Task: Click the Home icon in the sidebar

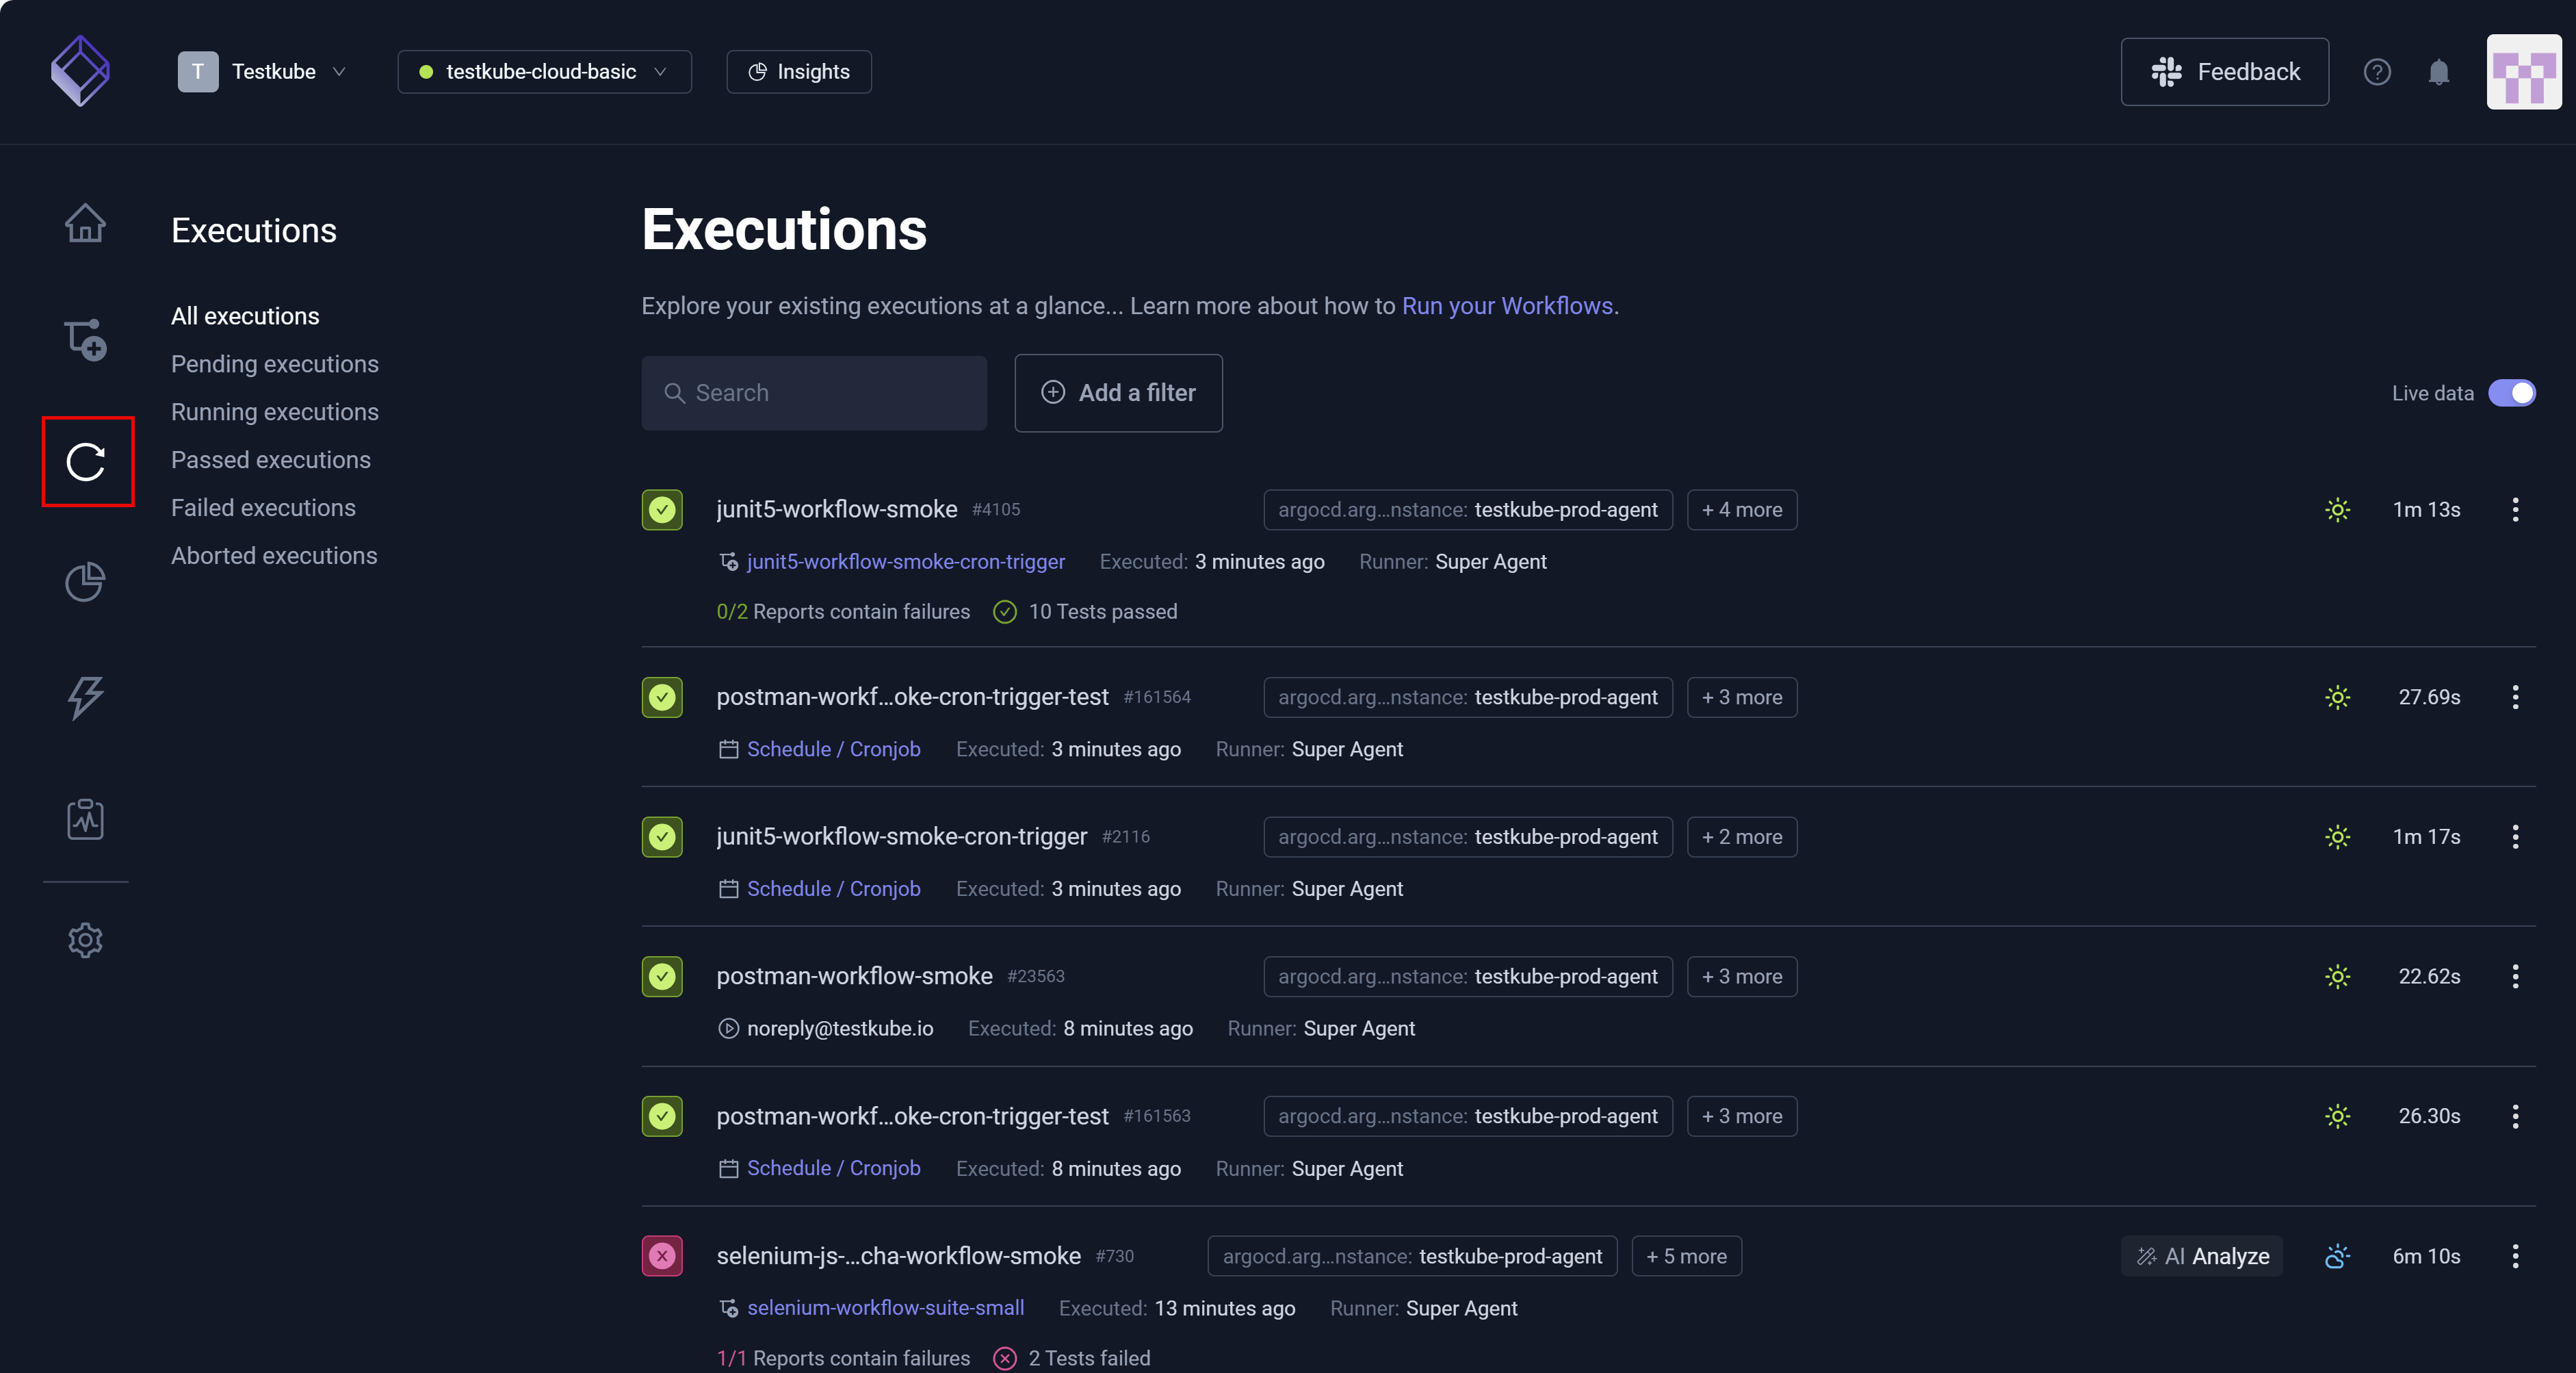Action: click(86, 222)
